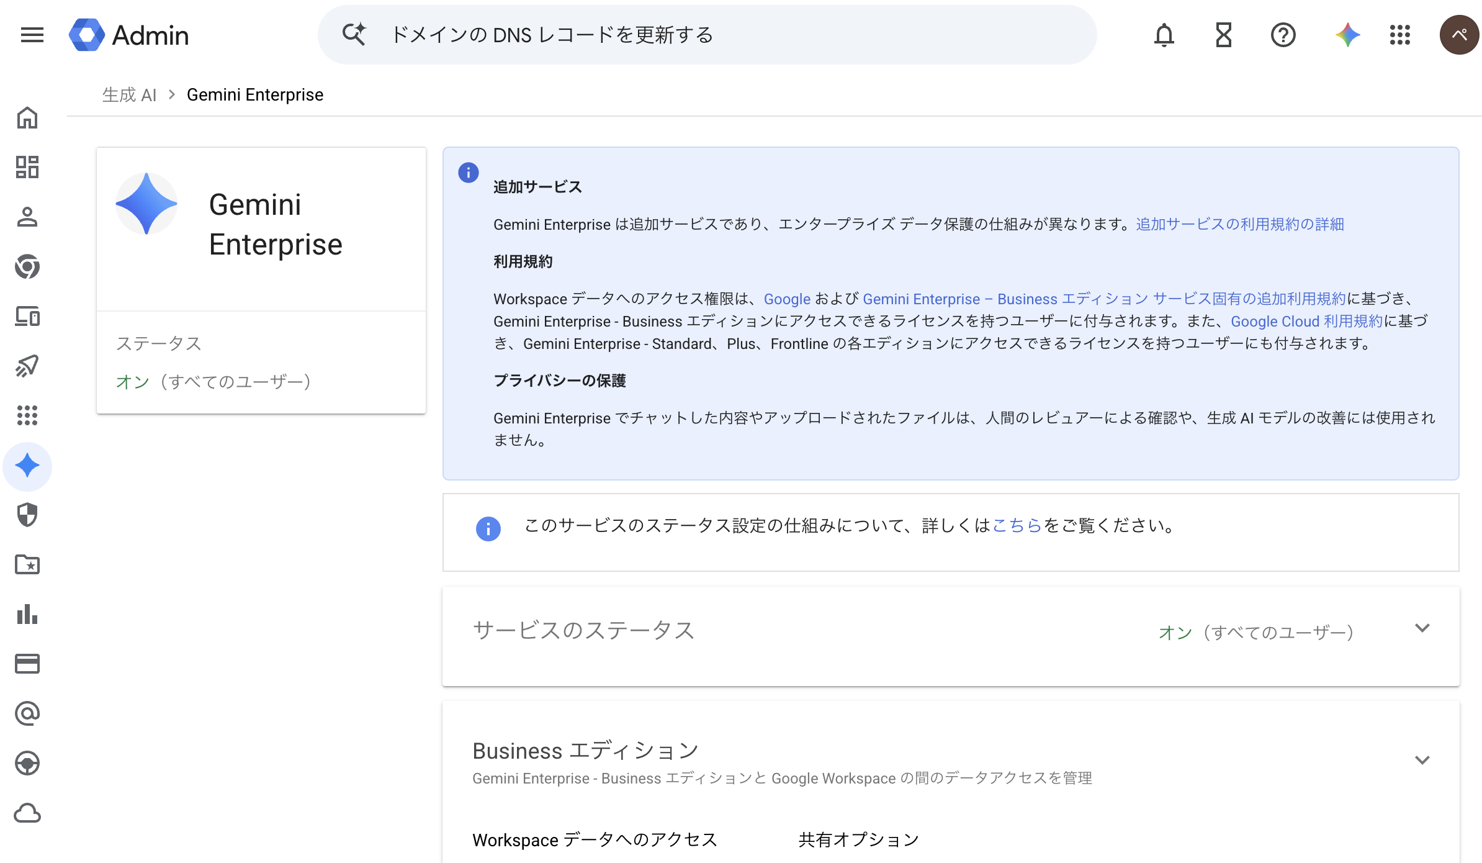Open Apps grid sidebar icon
The height and width of the screenshot is (863, 1482).
pos(27,415)
